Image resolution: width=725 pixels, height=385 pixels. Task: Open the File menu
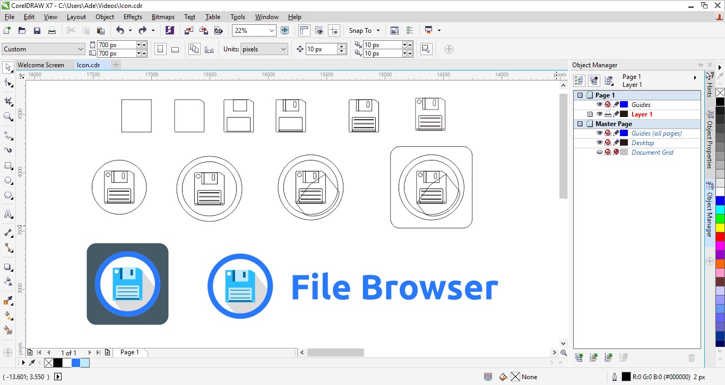click(10, 17)
